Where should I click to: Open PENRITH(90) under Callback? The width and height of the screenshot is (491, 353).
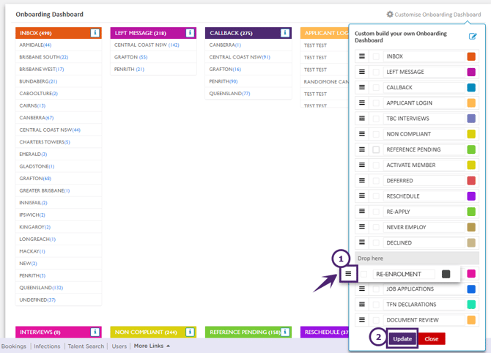click(224, 81)
